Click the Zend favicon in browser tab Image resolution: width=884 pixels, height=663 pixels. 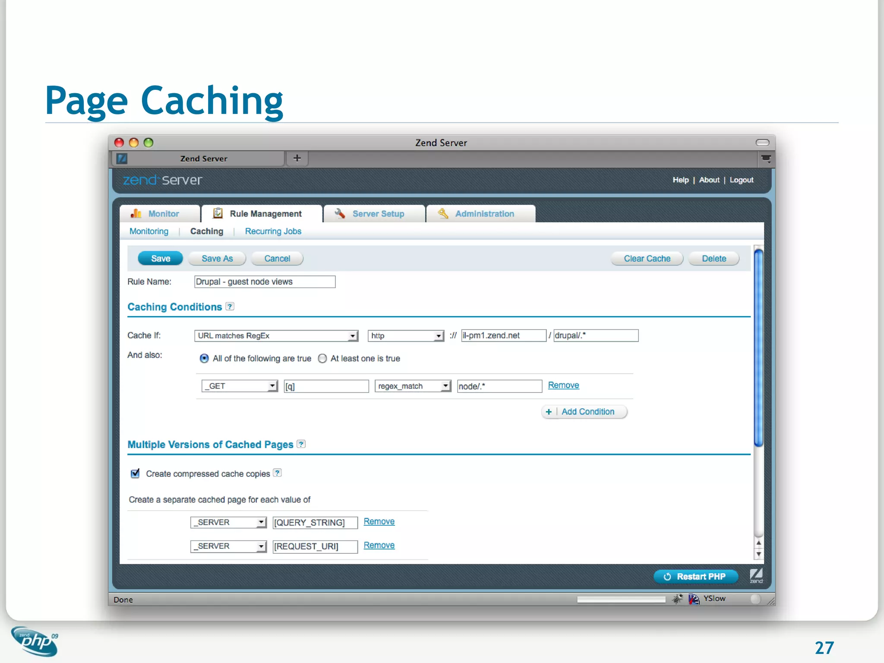pos(122,158)
